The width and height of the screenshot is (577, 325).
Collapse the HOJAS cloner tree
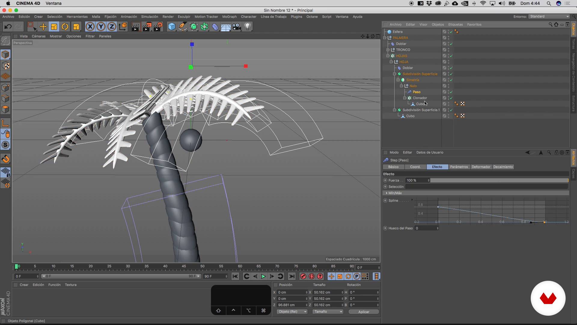click(388, 56)
